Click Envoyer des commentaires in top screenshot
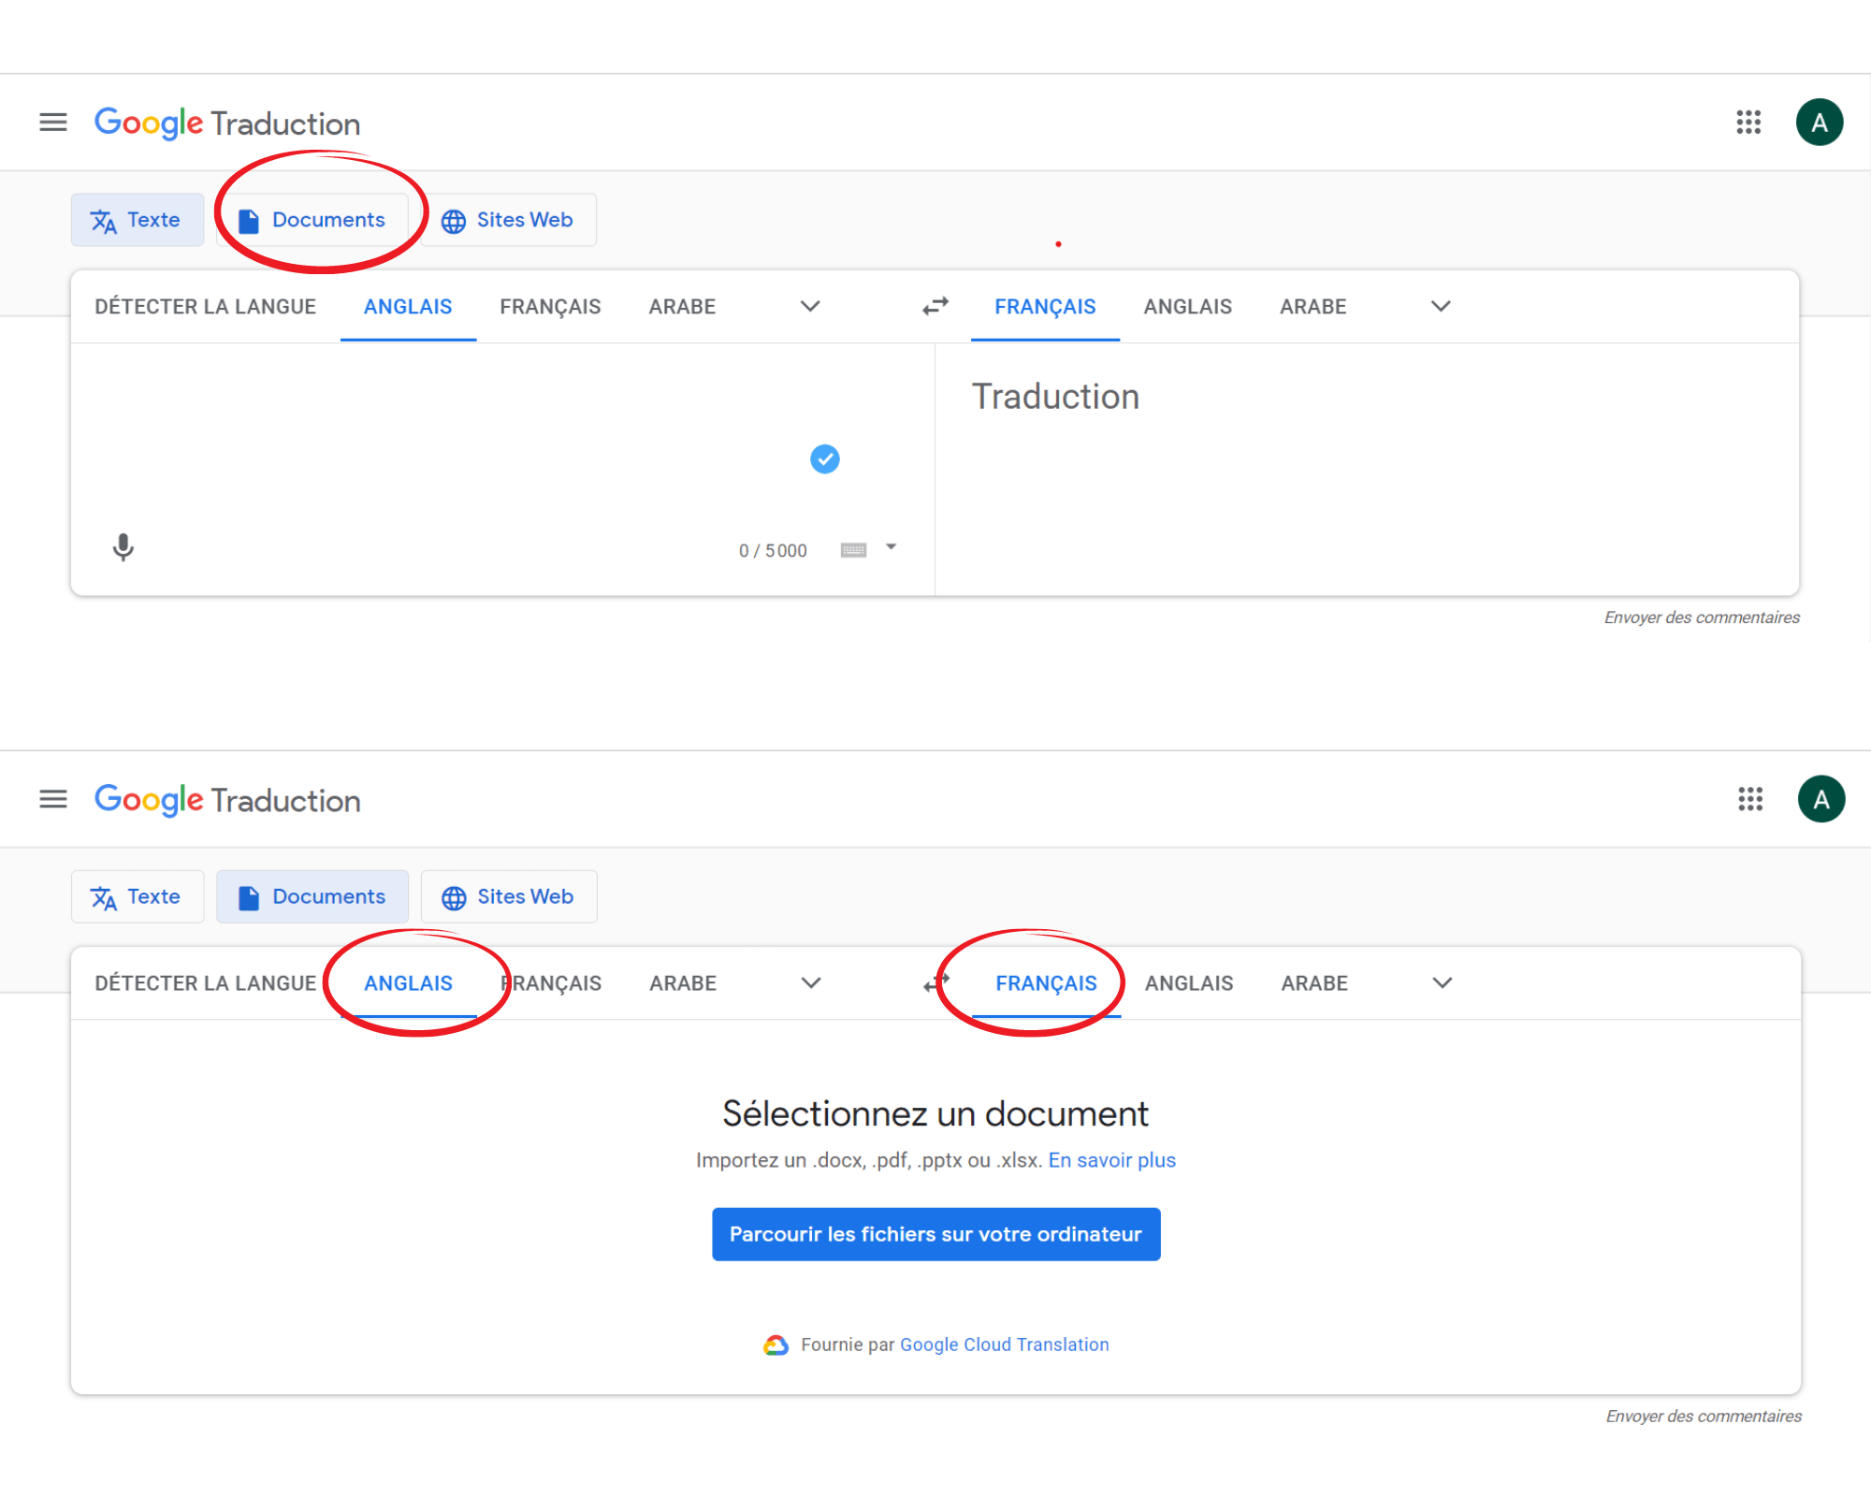This screenshot has height=1497, width=1871. [1702, 618]
